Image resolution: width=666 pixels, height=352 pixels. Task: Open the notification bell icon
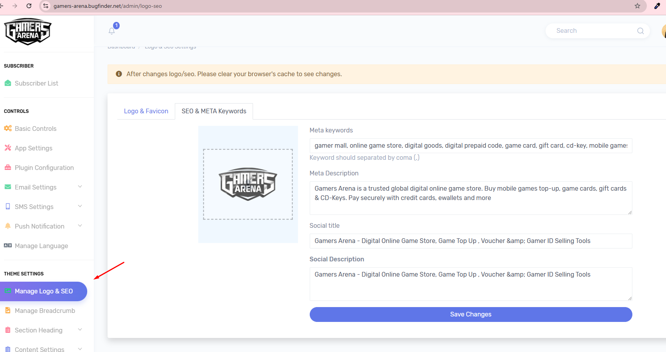click(112, 31)
